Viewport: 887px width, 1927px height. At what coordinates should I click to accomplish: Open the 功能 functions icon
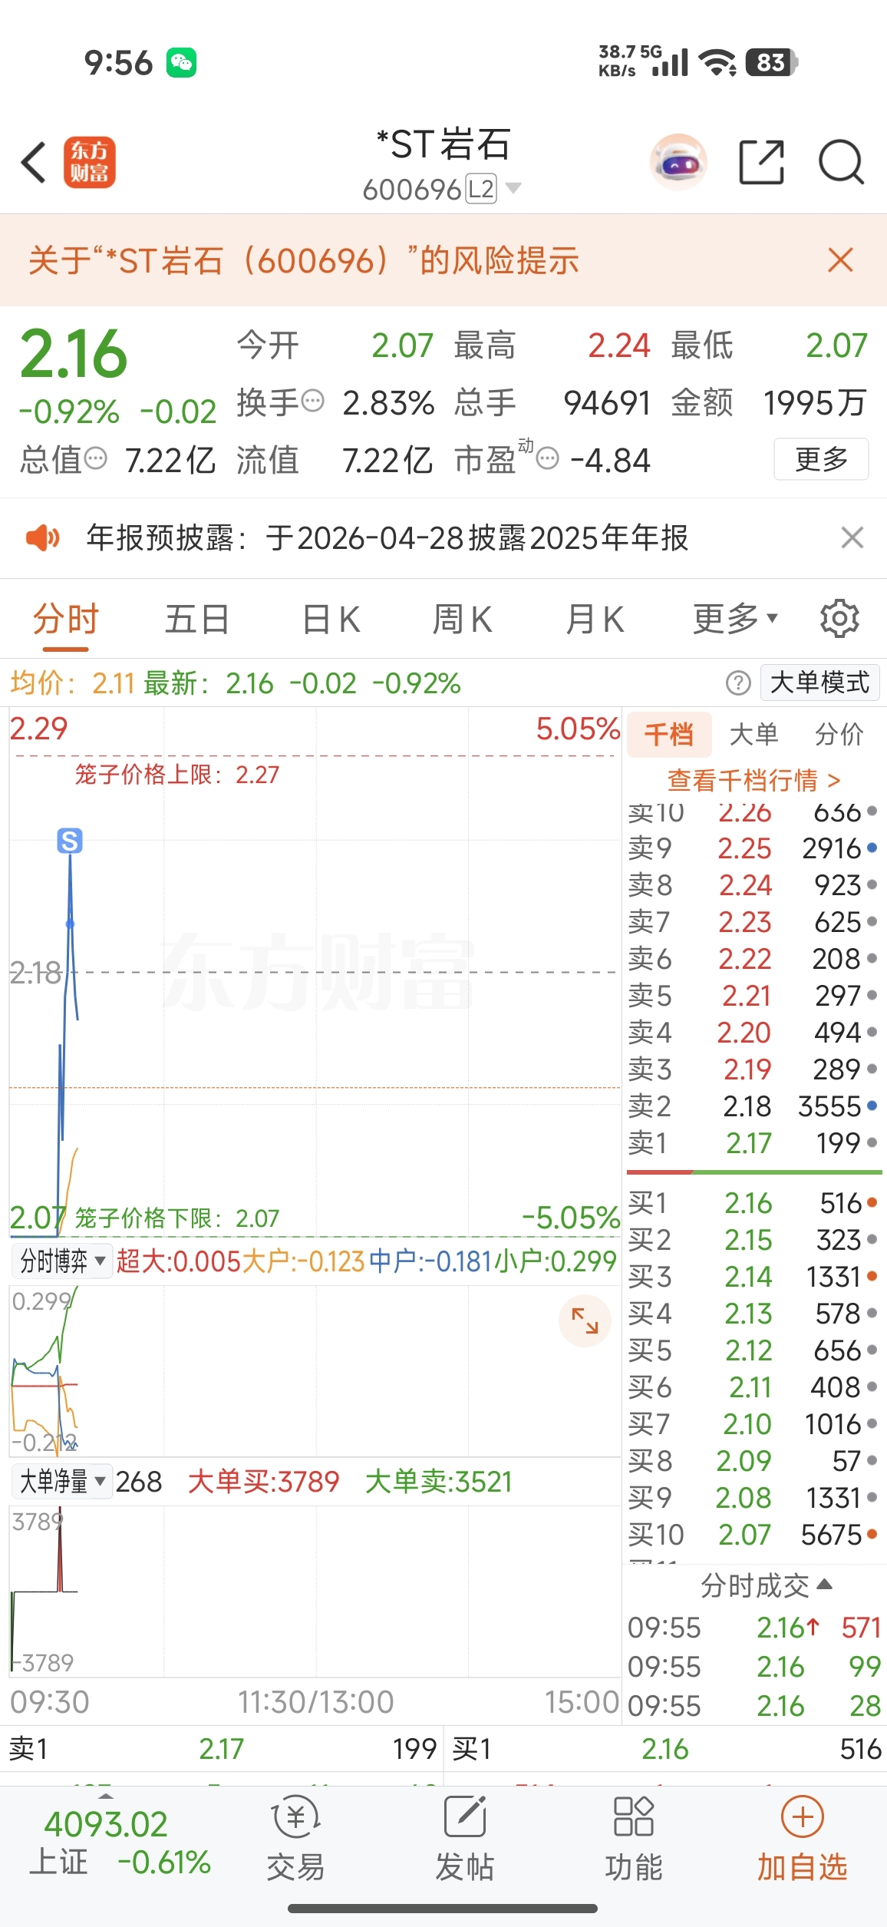tap(633, 1837)
